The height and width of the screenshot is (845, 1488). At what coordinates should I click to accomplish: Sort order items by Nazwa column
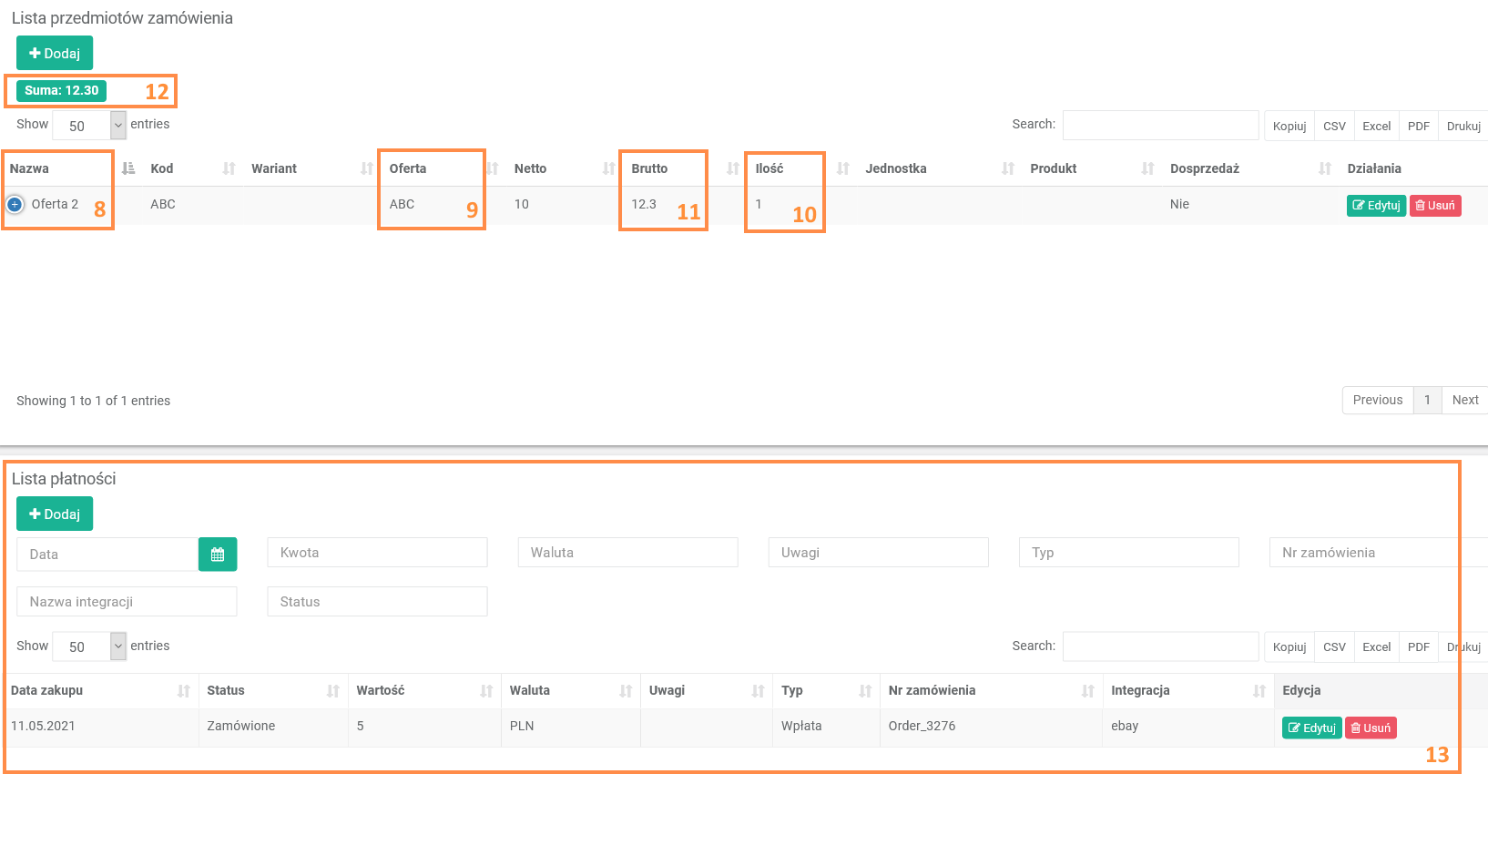[x=29, y=168]
